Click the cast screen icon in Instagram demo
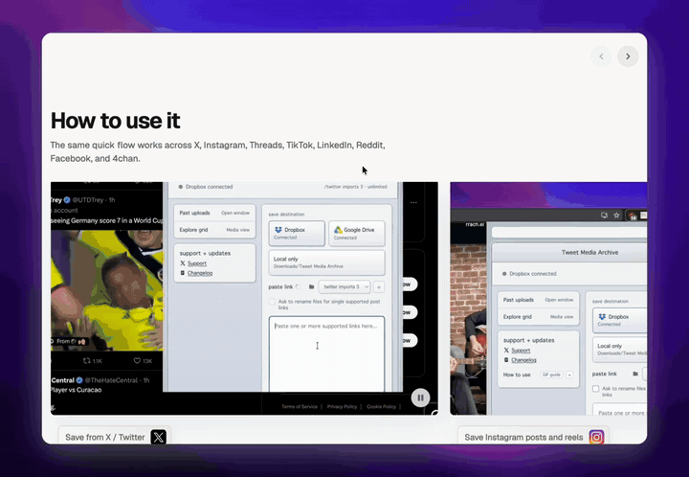 click(x=604, y=215)
